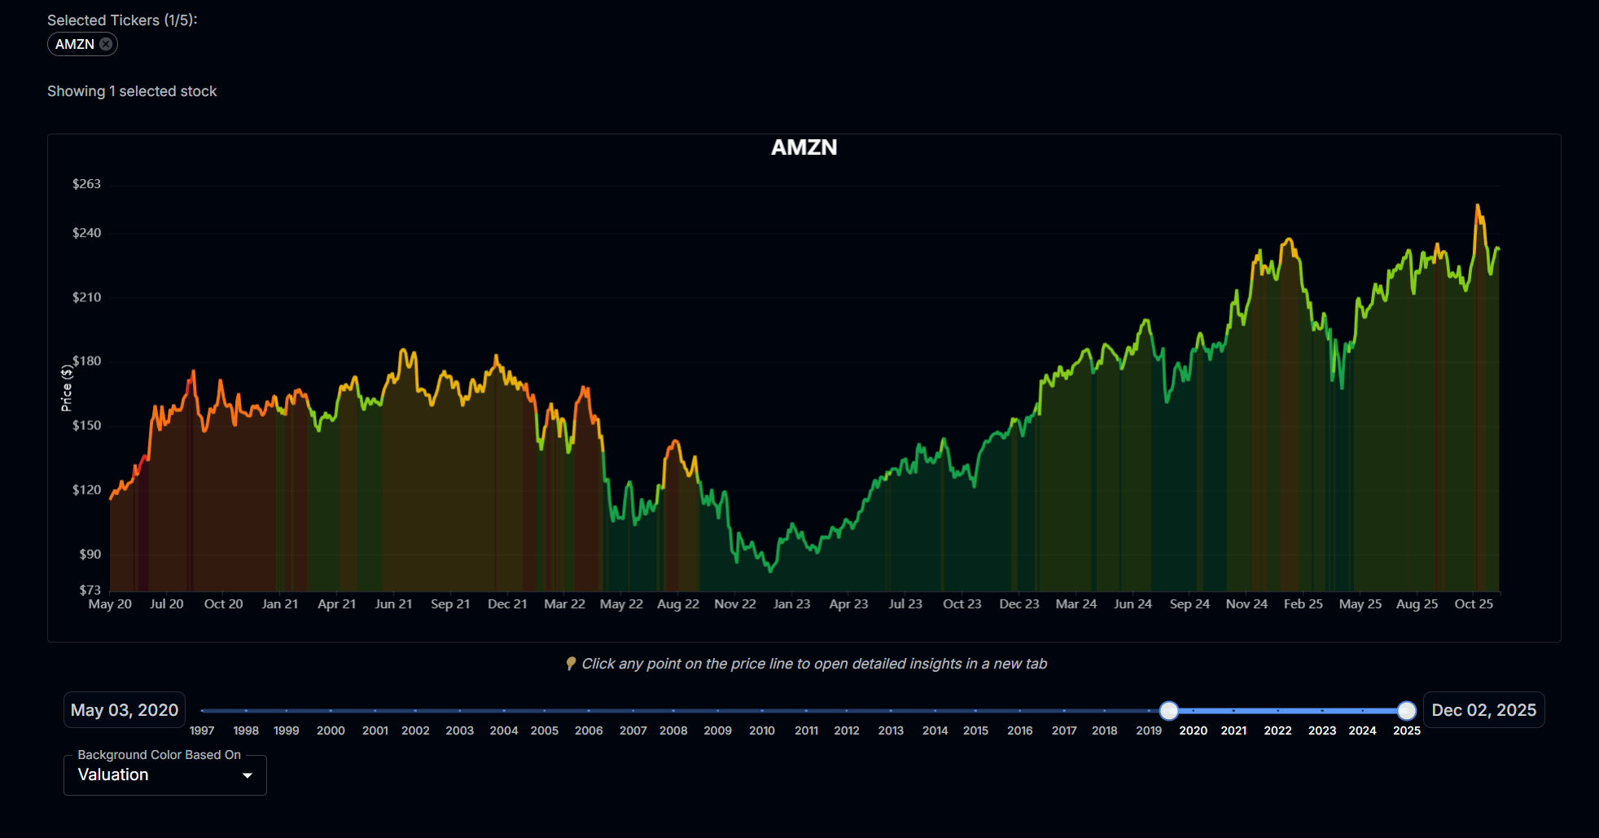Click the right handle of the date range slider
The width and height of the screenshot is (1599, 838).
[x=1406, y=711]
